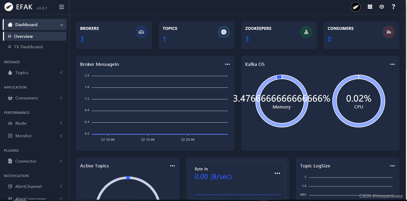Click the Topics droplet icon in sidebar
The image size is (407, 201).
tap(10, 73)
